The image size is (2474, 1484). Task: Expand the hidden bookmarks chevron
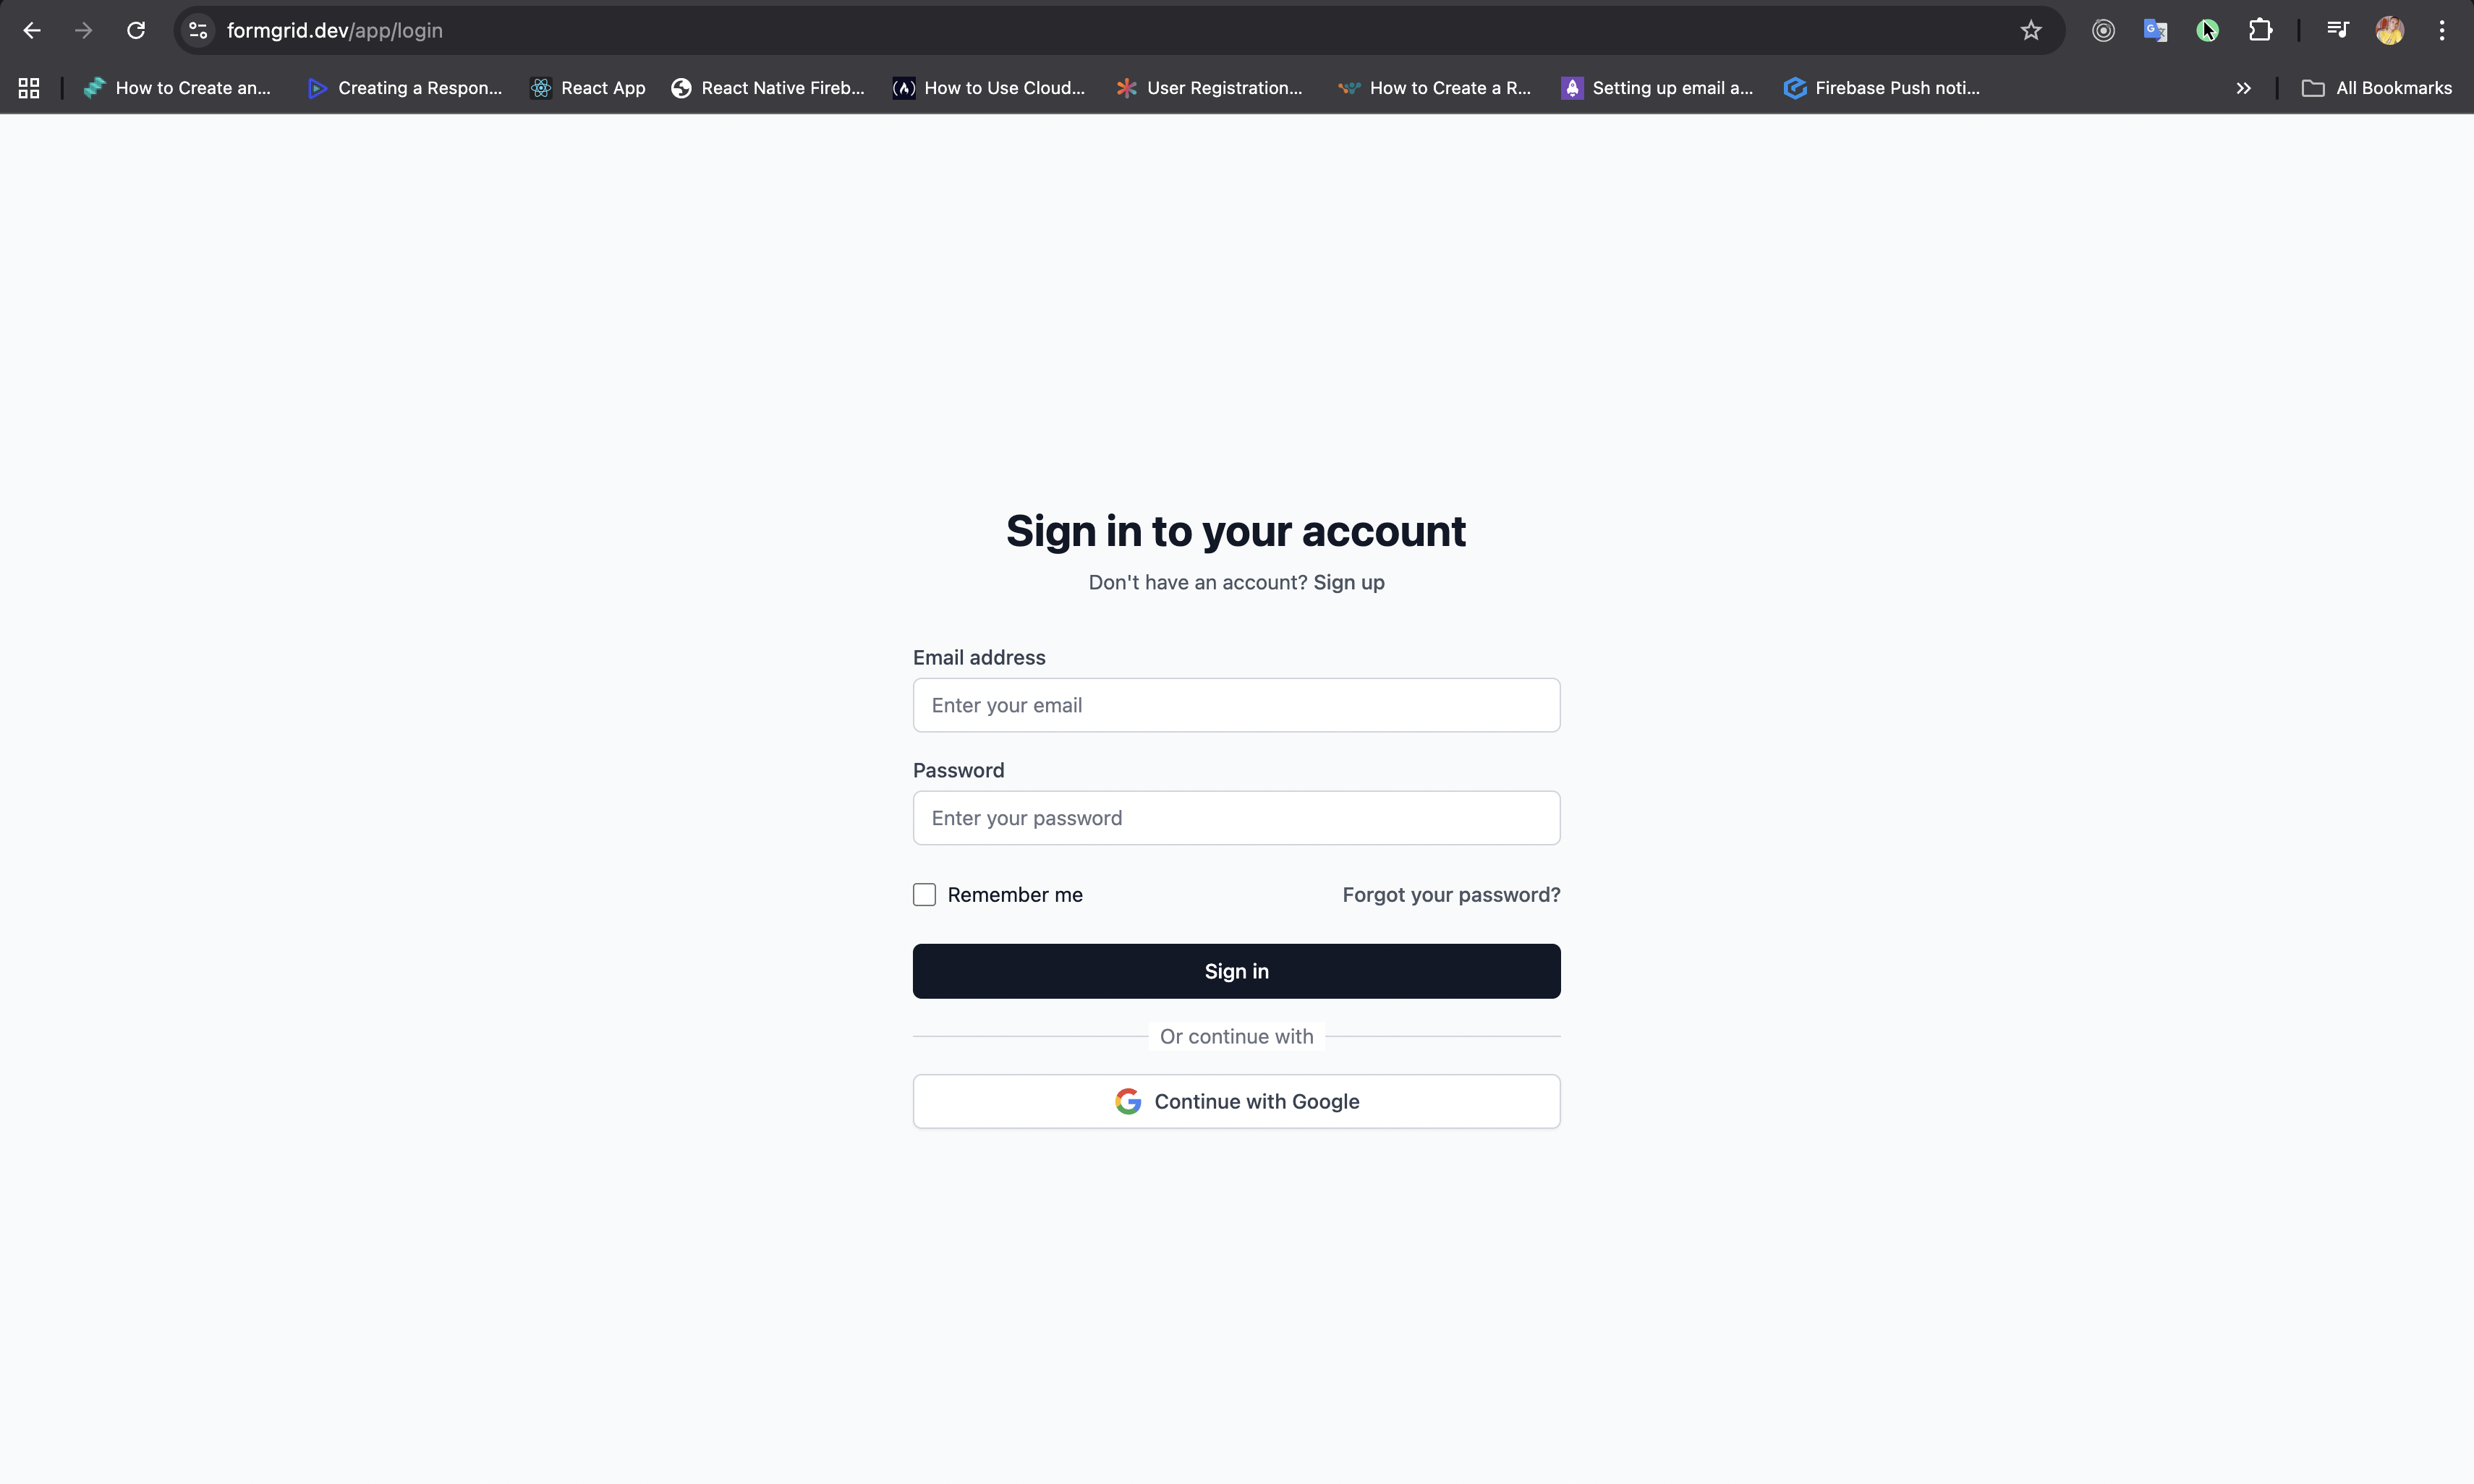2243,88
